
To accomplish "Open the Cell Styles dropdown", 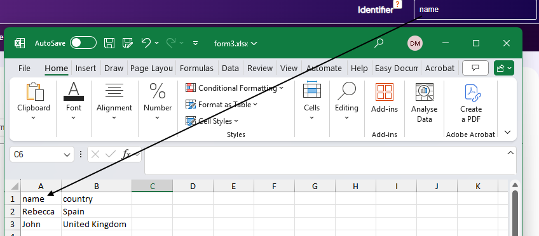I will pyautogui.click(x=212, y=121).
